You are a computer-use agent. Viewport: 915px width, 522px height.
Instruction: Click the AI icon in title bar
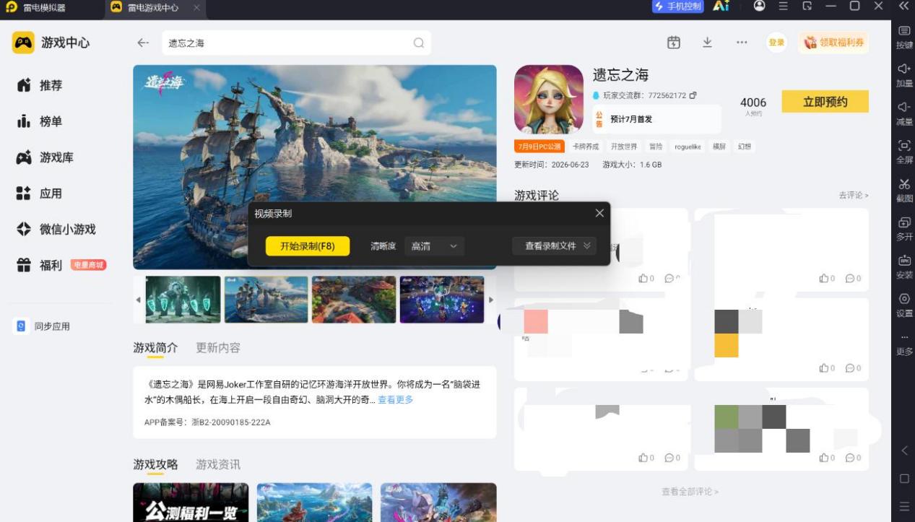721,6
